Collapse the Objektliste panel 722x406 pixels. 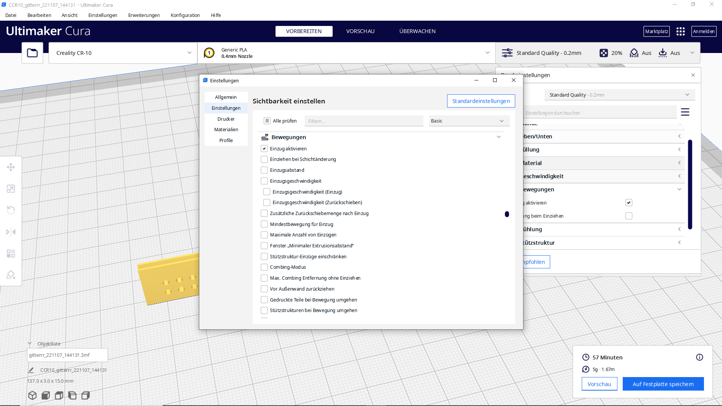click(x=30, y=344)
